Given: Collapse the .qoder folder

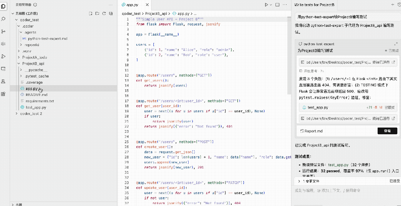Looking at the screenshot, I should [19, 26].
